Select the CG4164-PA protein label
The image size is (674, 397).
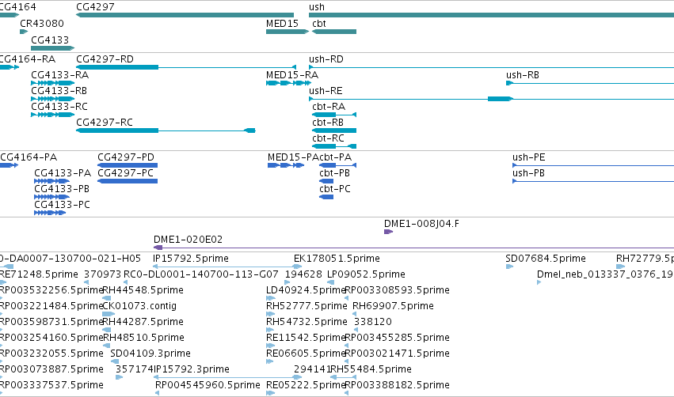tap(29, 157)
